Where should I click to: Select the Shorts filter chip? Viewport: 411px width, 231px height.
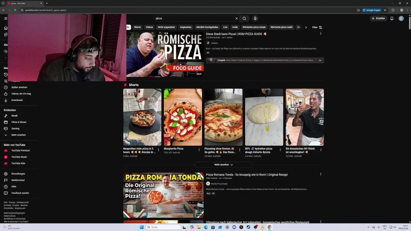tap(137, 27)
